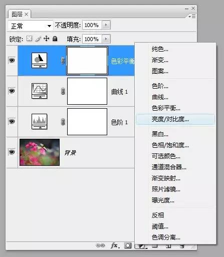Select the 曲线 1 layer mask thumbnail
The width and height of the screenshot is (224, 257).
coord(87,91)
